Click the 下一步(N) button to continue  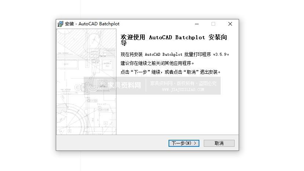[x=184, y=143]
